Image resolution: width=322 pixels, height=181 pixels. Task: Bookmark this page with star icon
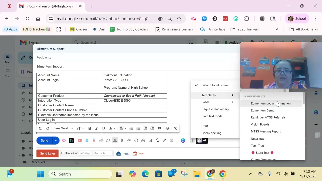(x=179, y=19)
